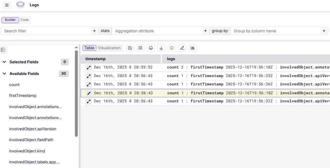Click the pencil edit icon
Image resolution: width=330 pixels, height=168 pixels.
coord(182,48)
